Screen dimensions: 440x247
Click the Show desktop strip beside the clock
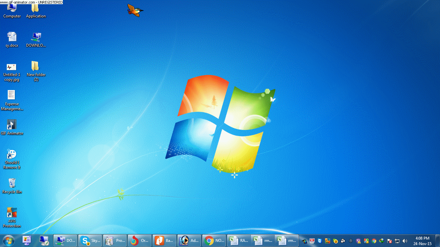pyautogui.click(x=437, y=241)
